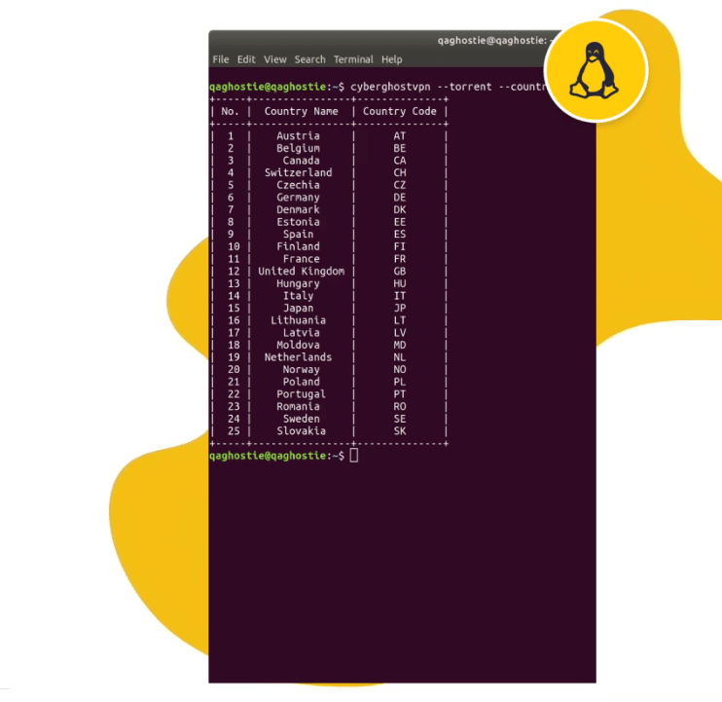
Task: Click the cyberghostvpn --torrent command text
Action: click(421, 87)
